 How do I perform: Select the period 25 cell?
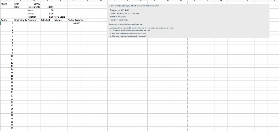(x=7, y=105)
